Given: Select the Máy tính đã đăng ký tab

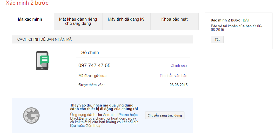Looking at the screenshot, I should pyautogui.click(x=126, y=20).
